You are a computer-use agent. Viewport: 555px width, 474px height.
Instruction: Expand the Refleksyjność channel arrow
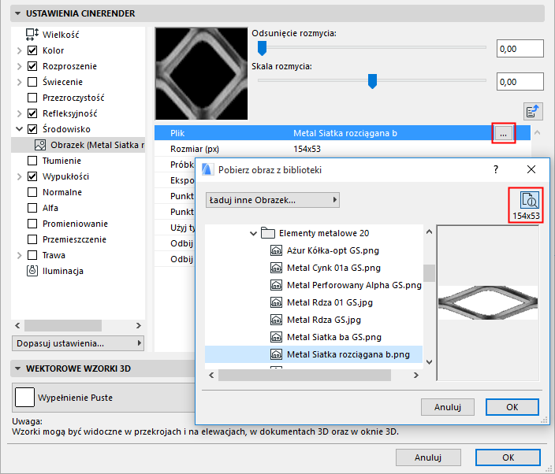coord(19,113)
